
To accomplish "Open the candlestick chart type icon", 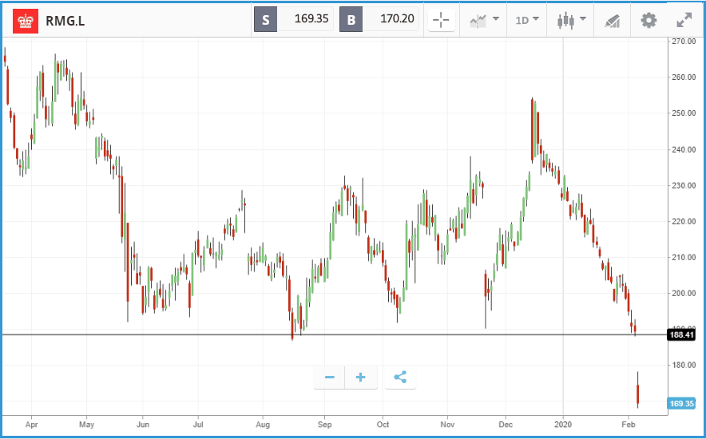I will (565, 20).
